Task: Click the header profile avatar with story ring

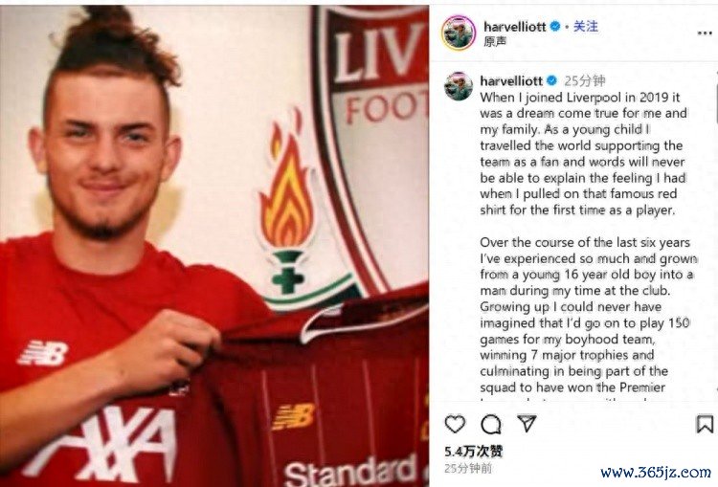Action: tap(459, 33)
